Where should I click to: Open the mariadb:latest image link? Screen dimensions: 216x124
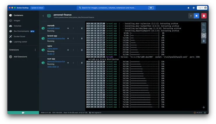click(53, 28)
